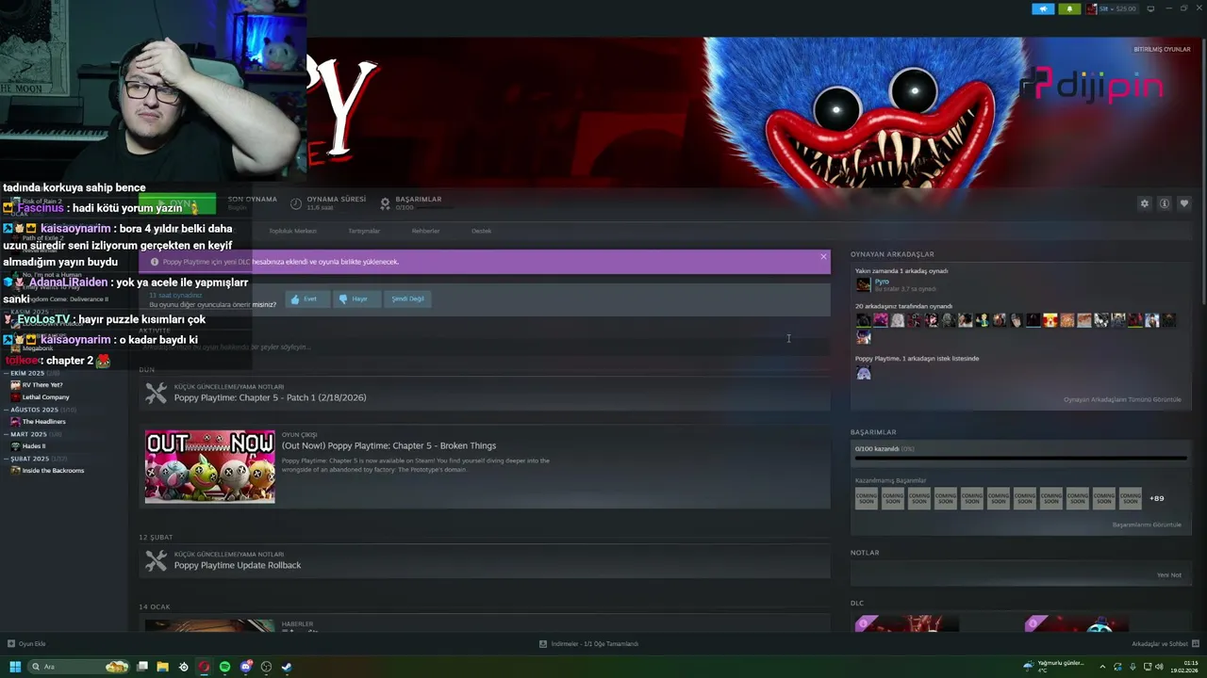Open the green notifications bell
Image resolution: width=1207 pixels, height=678 pixels.
(1069, 8)
